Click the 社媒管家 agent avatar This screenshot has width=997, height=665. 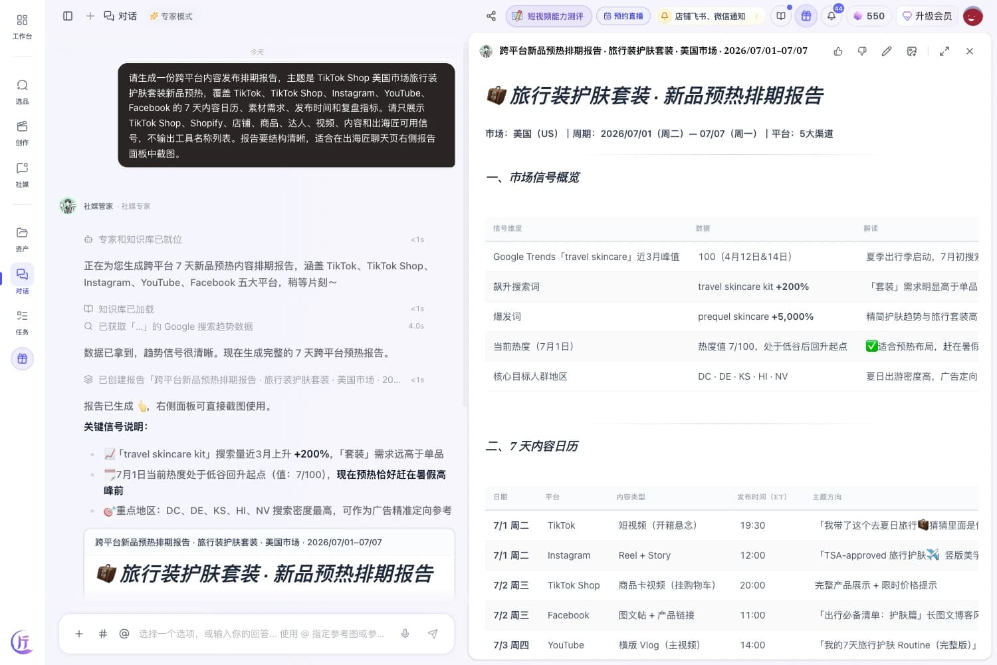point(68,206)
